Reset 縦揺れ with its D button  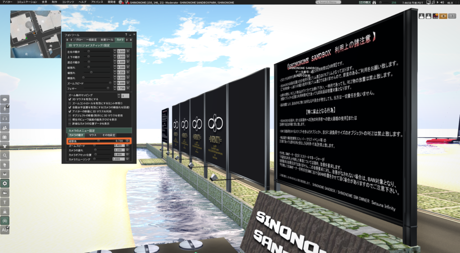click(x=128, y=67)
